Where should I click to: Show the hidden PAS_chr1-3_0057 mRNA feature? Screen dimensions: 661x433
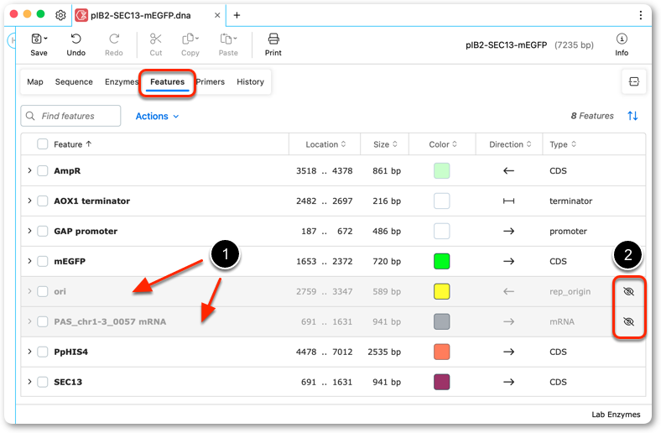click(628, 321)
